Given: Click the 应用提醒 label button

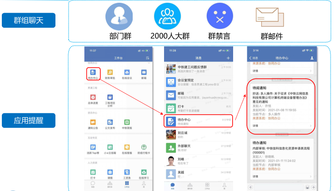Looking at the screenshot, I should (28, 121).
